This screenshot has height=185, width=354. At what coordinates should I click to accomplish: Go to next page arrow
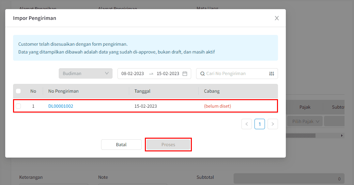272,124
